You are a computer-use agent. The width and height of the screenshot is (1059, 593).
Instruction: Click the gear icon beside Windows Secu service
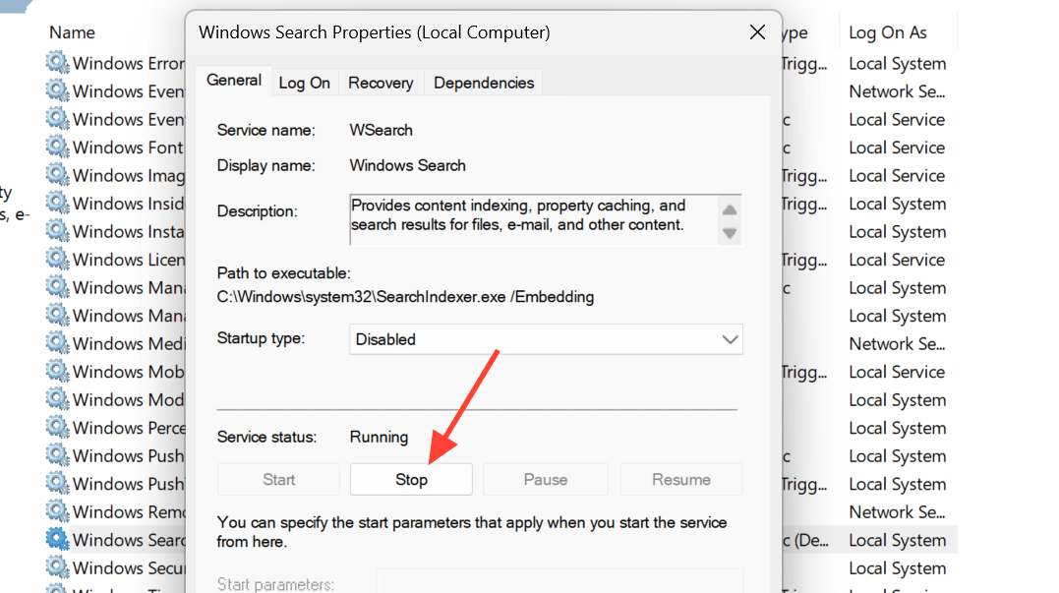coord(57,567)
